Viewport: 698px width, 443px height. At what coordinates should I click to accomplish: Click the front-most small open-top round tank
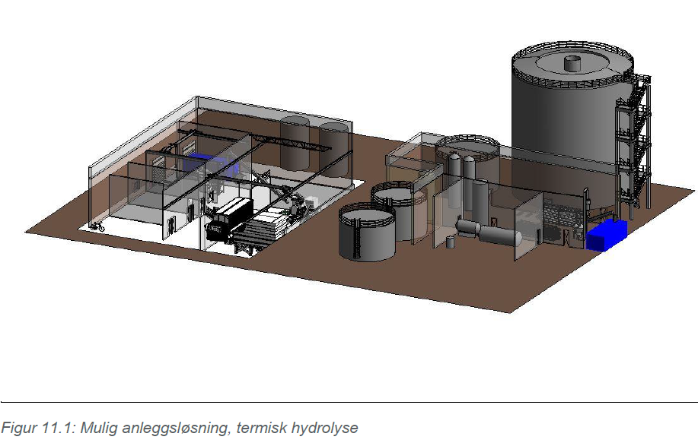tap(367, 233)
